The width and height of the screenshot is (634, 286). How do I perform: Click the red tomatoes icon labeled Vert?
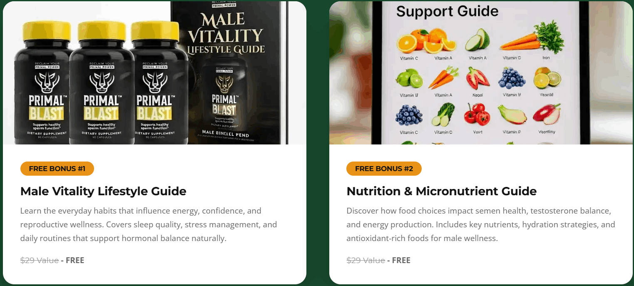click(477, 114)
